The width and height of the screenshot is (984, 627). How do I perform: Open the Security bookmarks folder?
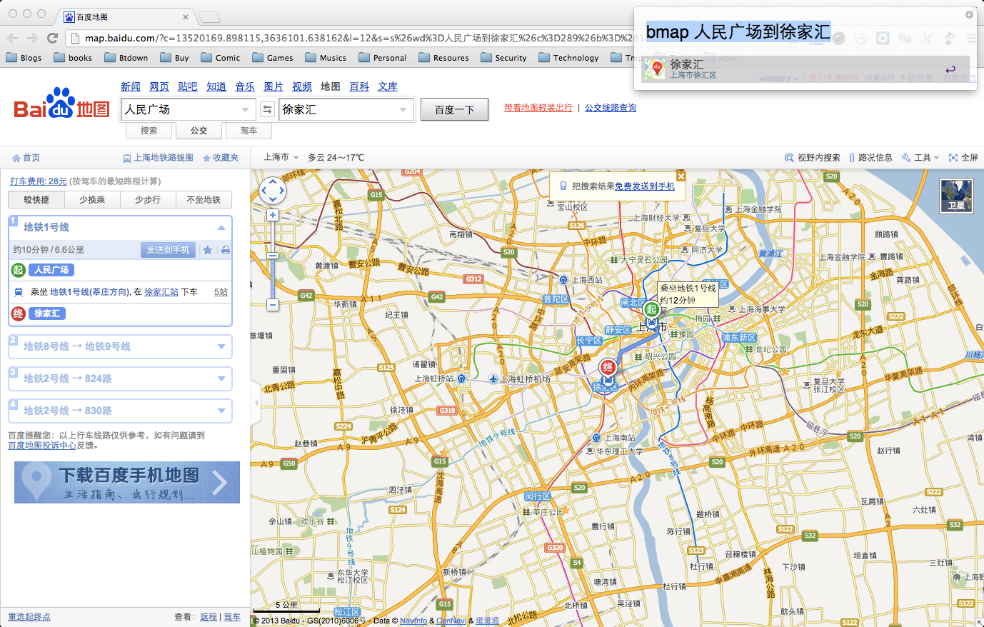pos(503,58)
